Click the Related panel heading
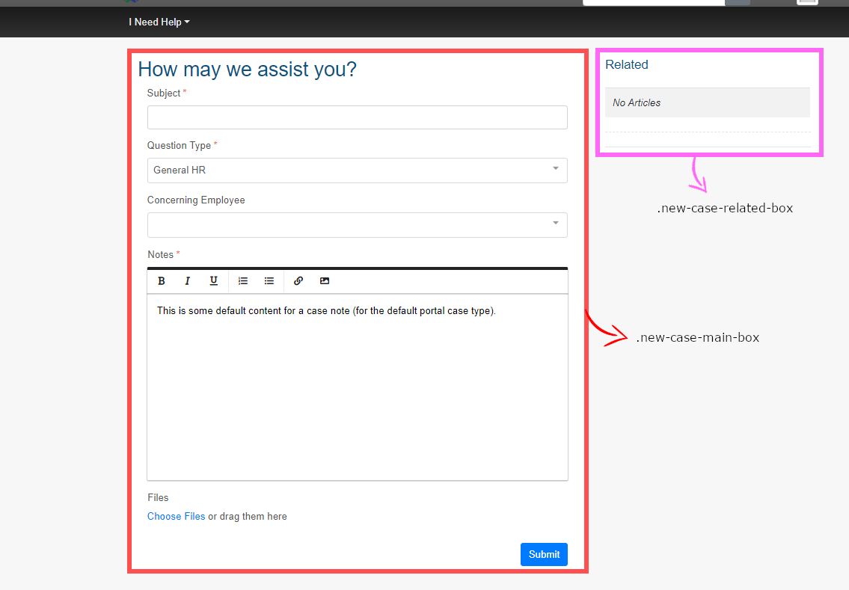Image resolution: width=849 pixels, height=590 pixels. pos(627,65)
